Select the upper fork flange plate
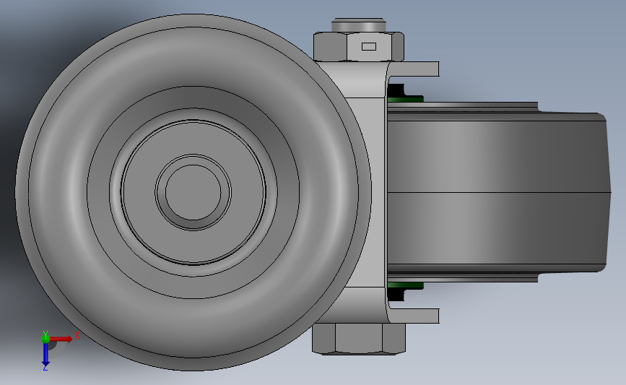This screenshot has height=385, width=626. tap(415, 69)
